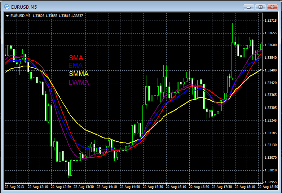Select the purple LWMA text label
The image size is (282, 193).
[79, 82]
